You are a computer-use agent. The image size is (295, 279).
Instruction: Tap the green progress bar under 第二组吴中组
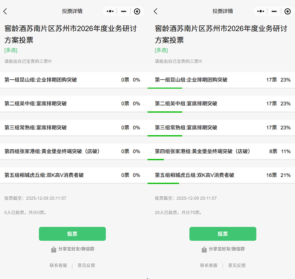[x=165, y=112]
